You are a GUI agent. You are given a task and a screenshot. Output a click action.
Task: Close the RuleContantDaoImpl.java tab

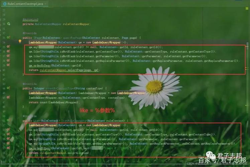[45, 3]
